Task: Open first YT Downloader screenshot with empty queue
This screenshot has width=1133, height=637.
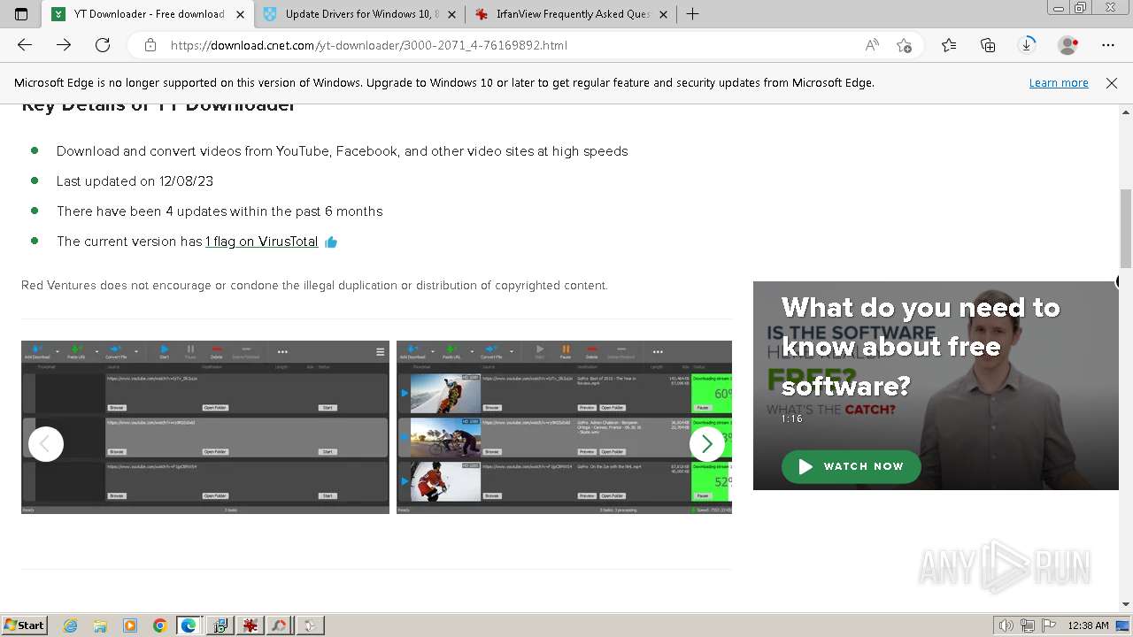Action: click(205, 427)
